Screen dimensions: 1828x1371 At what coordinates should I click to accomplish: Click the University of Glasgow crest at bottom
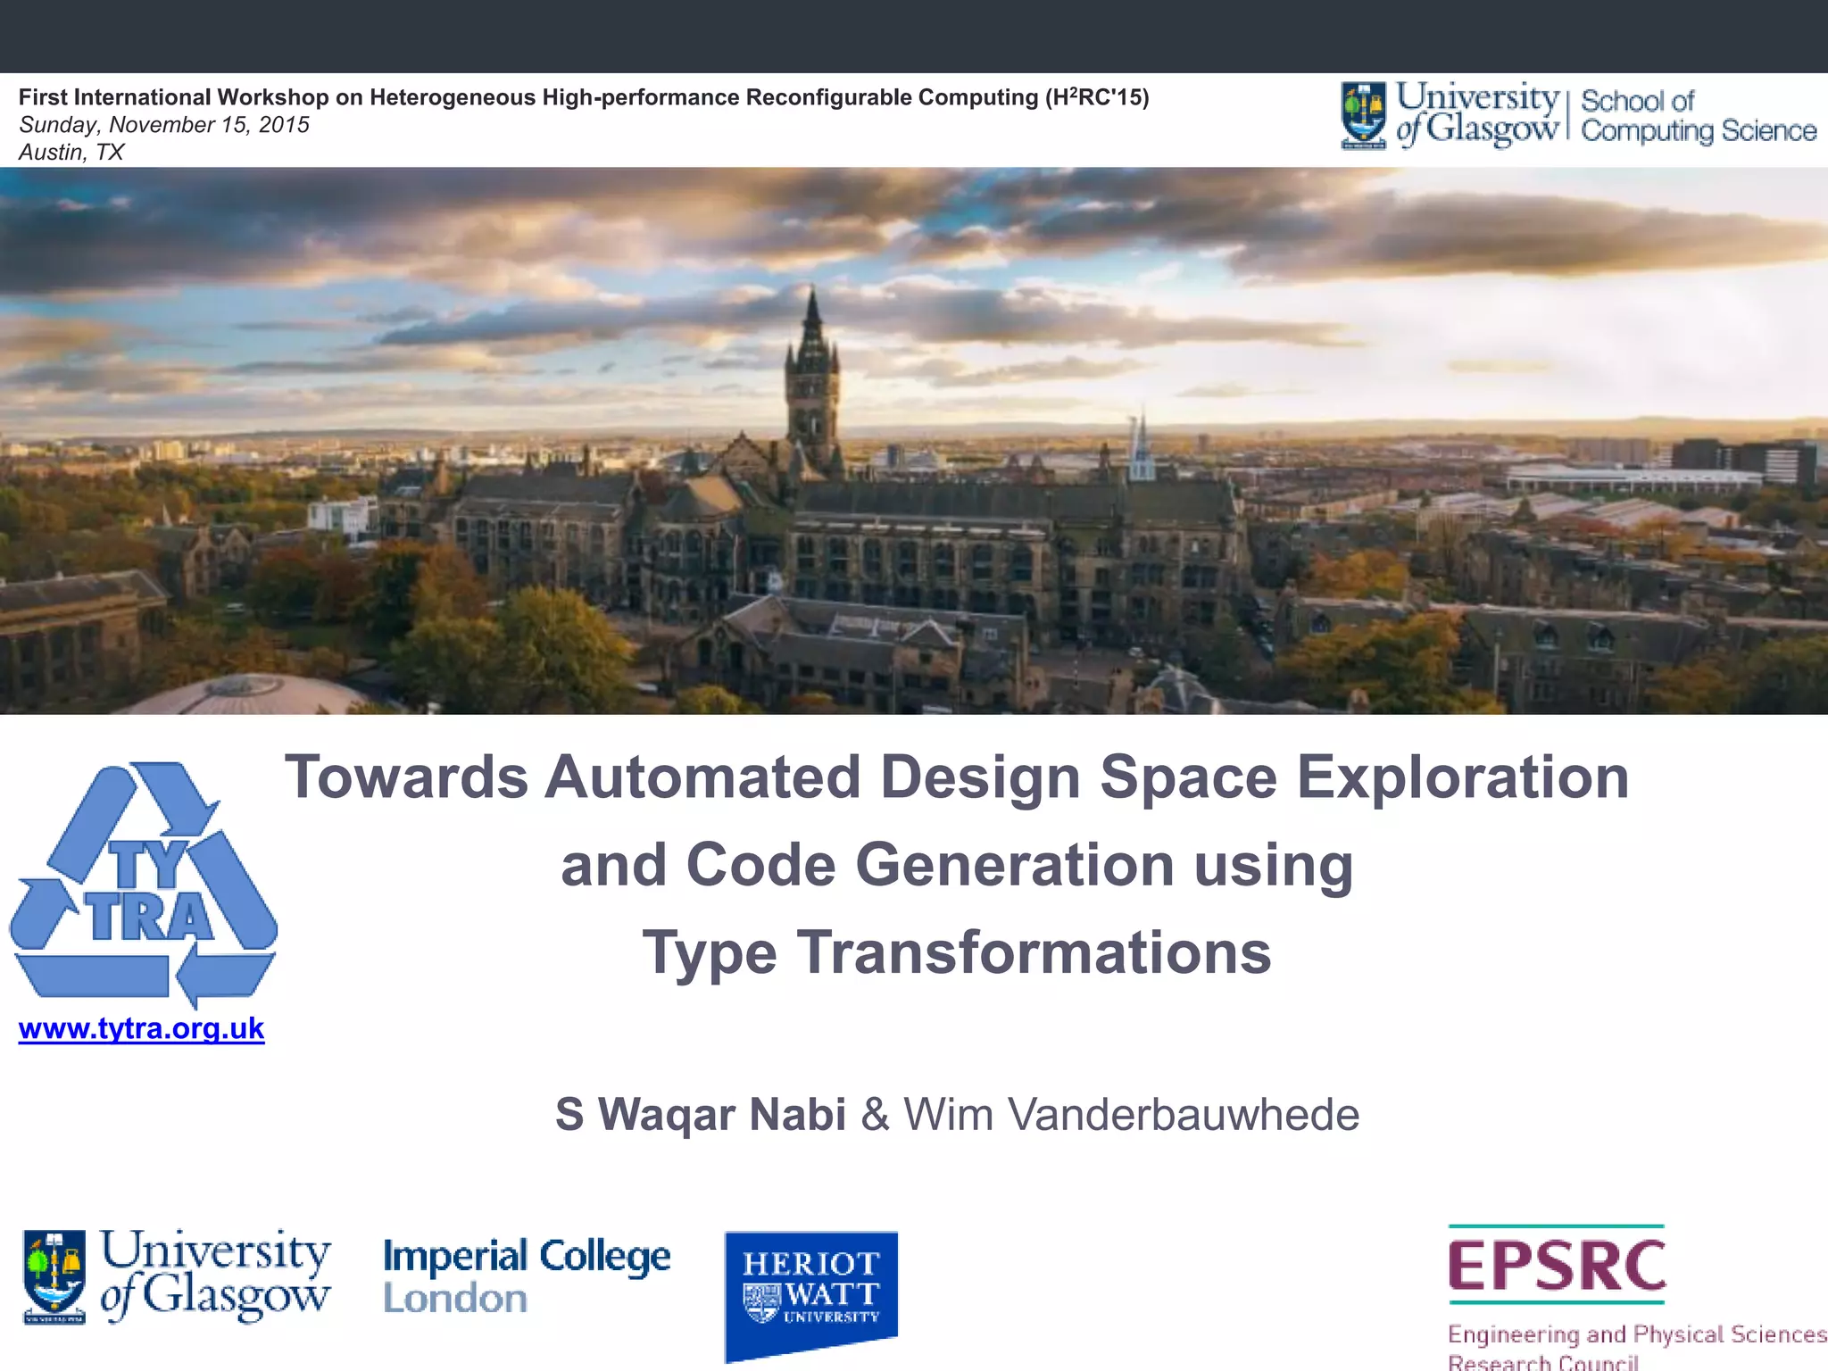tap(54, 1276)
